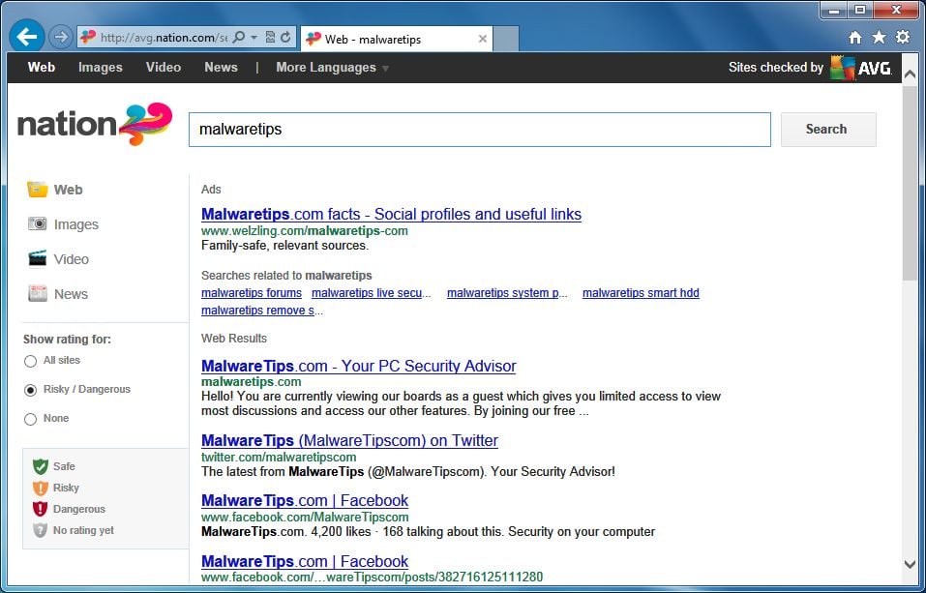
Task: Open browser Tools gear icon
Action: pos(903,37)
